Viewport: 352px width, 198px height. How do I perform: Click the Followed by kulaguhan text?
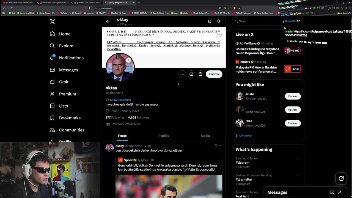[x=127, y=124]
